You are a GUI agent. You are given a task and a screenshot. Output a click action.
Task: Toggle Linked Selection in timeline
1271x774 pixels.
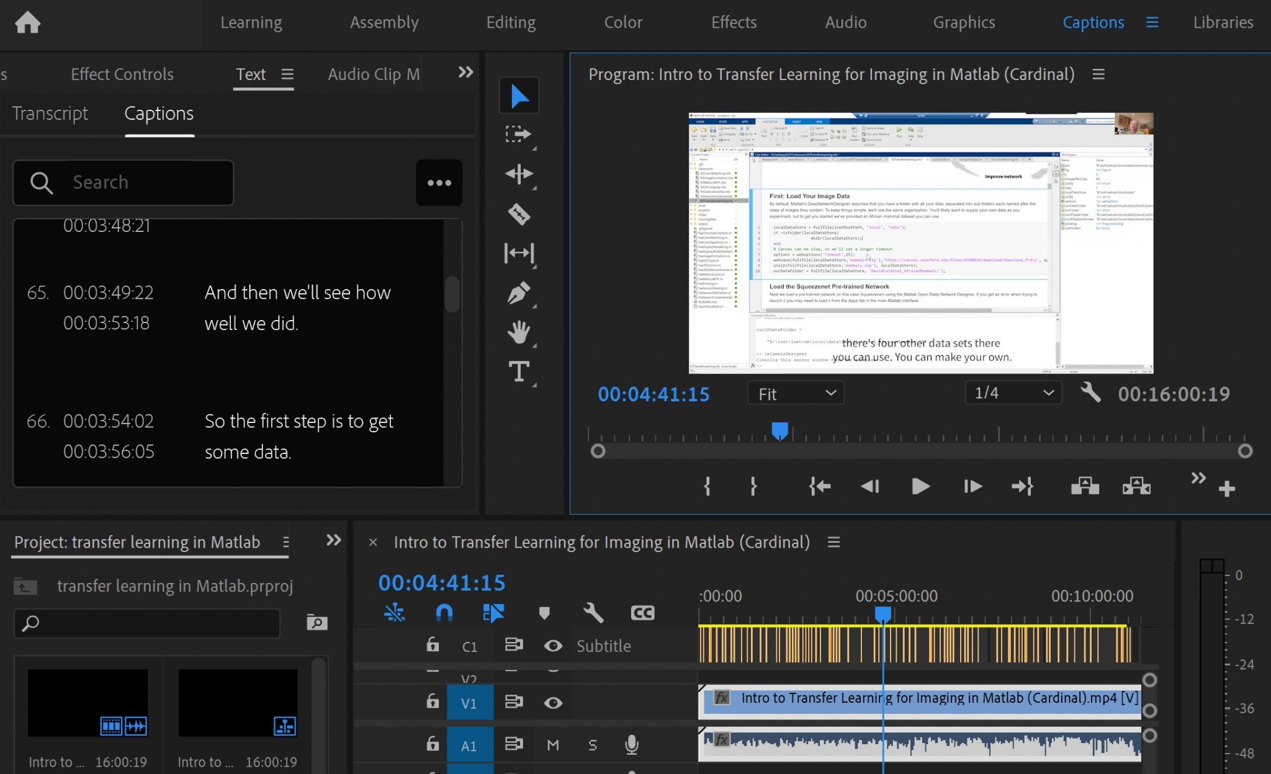(x=493, y=613)
